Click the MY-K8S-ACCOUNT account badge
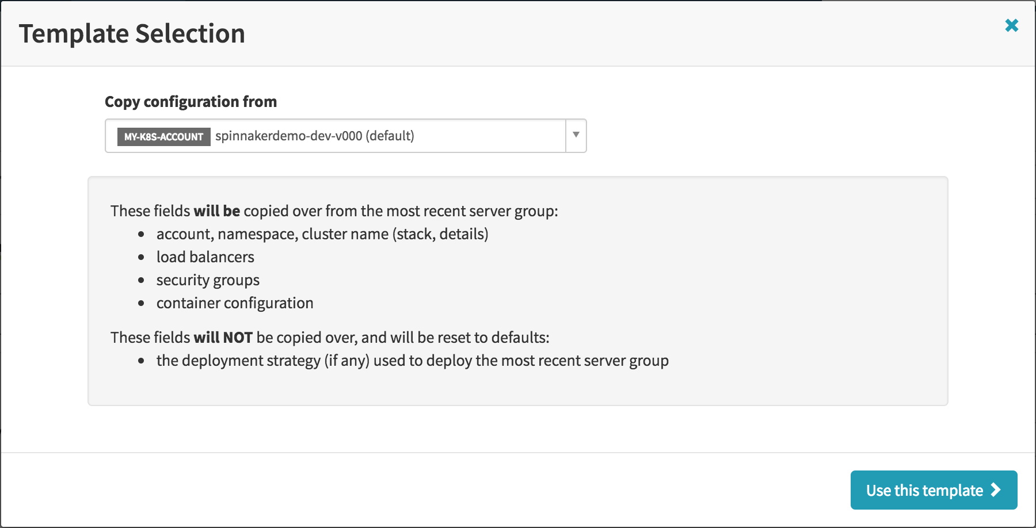 (x=163, y=136)
